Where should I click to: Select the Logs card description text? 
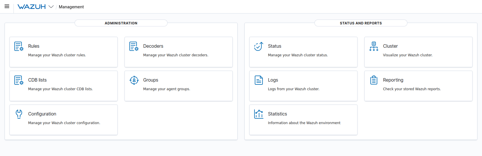tap(293, 89)
